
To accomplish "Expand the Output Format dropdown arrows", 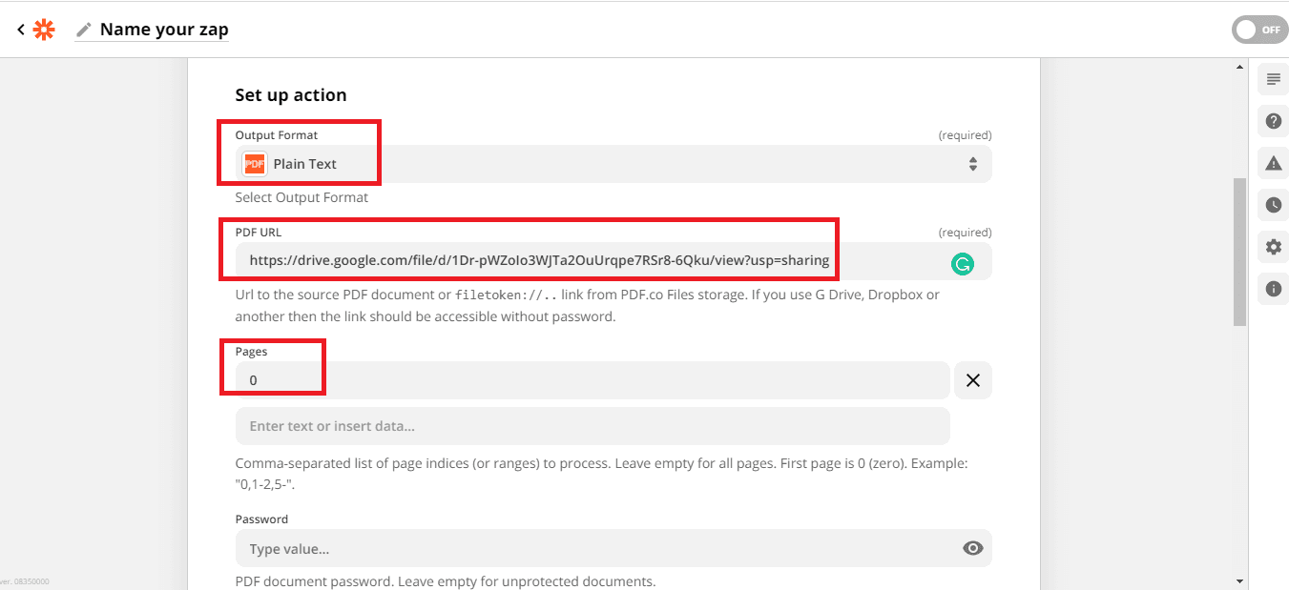I will [x=972, y=164].
